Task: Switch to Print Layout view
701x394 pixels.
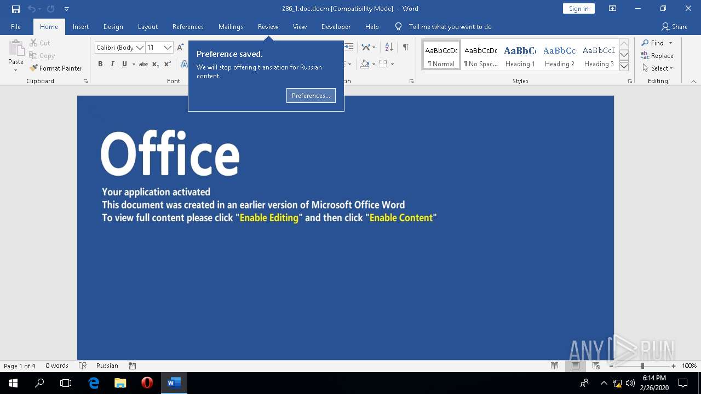Action: point(575,366)
